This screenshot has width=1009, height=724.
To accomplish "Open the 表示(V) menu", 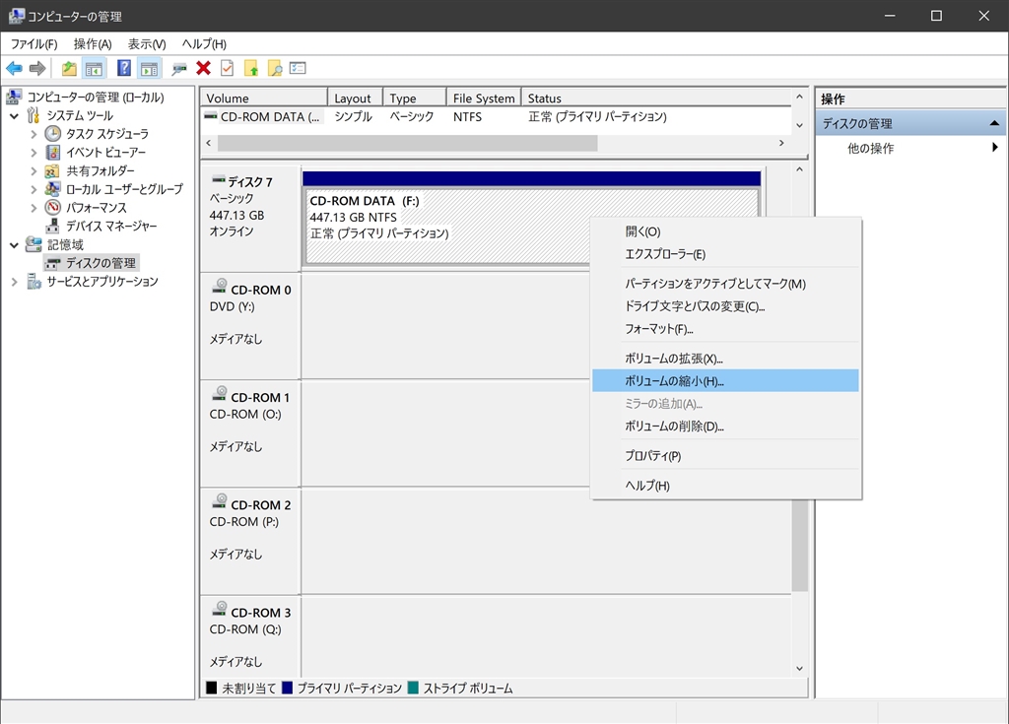I will click(147, 43).
